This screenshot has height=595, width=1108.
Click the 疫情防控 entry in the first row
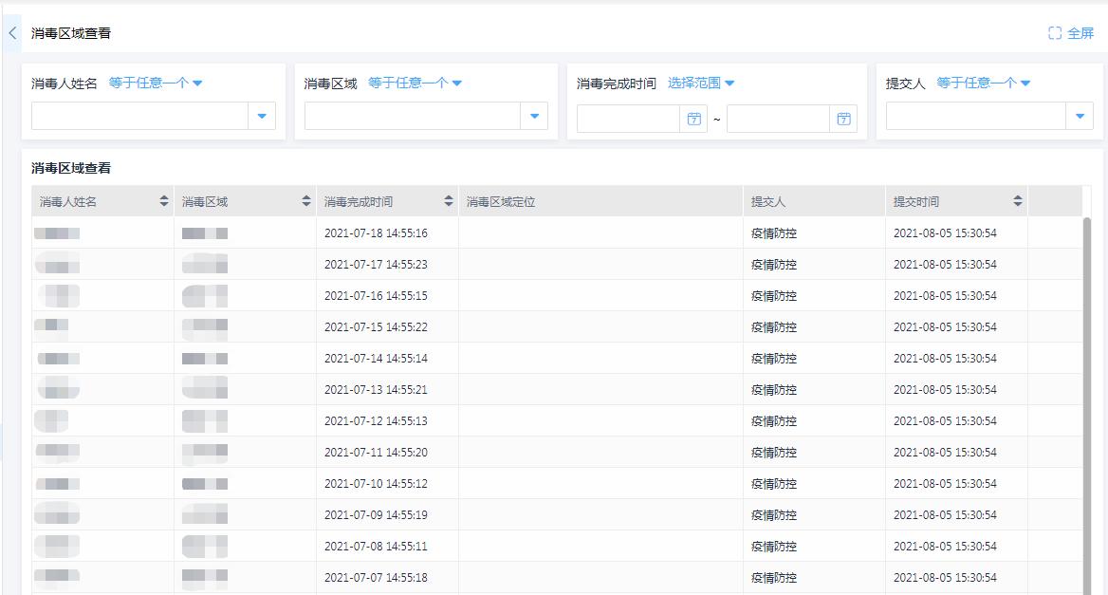(x=773, y=232)
